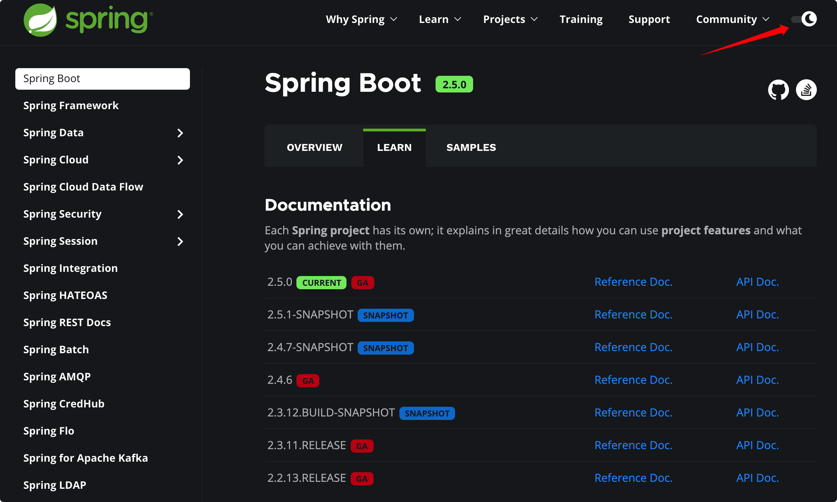Go to the Training page

click(x=581, y=19)
